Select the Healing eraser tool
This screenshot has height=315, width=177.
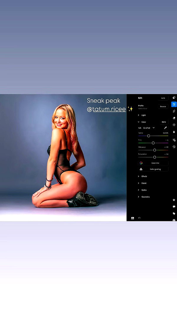tap(174, 118)
